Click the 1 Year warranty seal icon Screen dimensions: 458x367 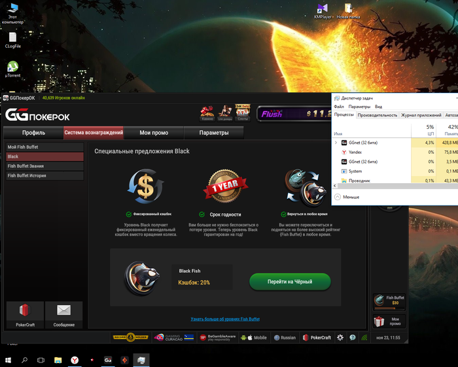[225, 186]
